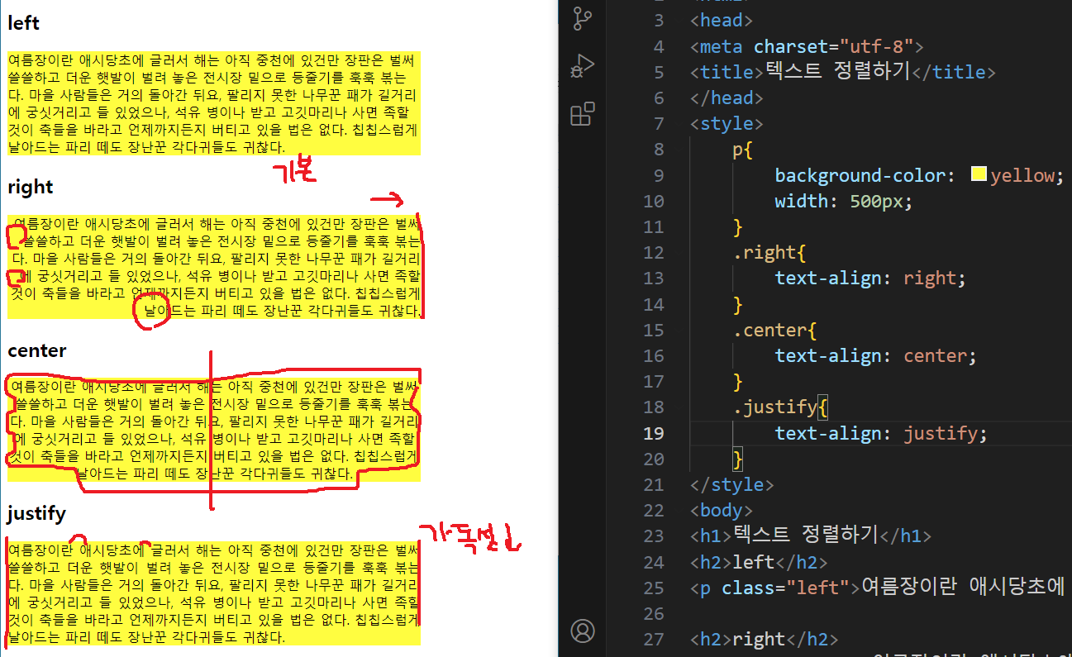Click the closing </style> tag on line 21
Screen dimensions: 1072x657
[732, 484]
